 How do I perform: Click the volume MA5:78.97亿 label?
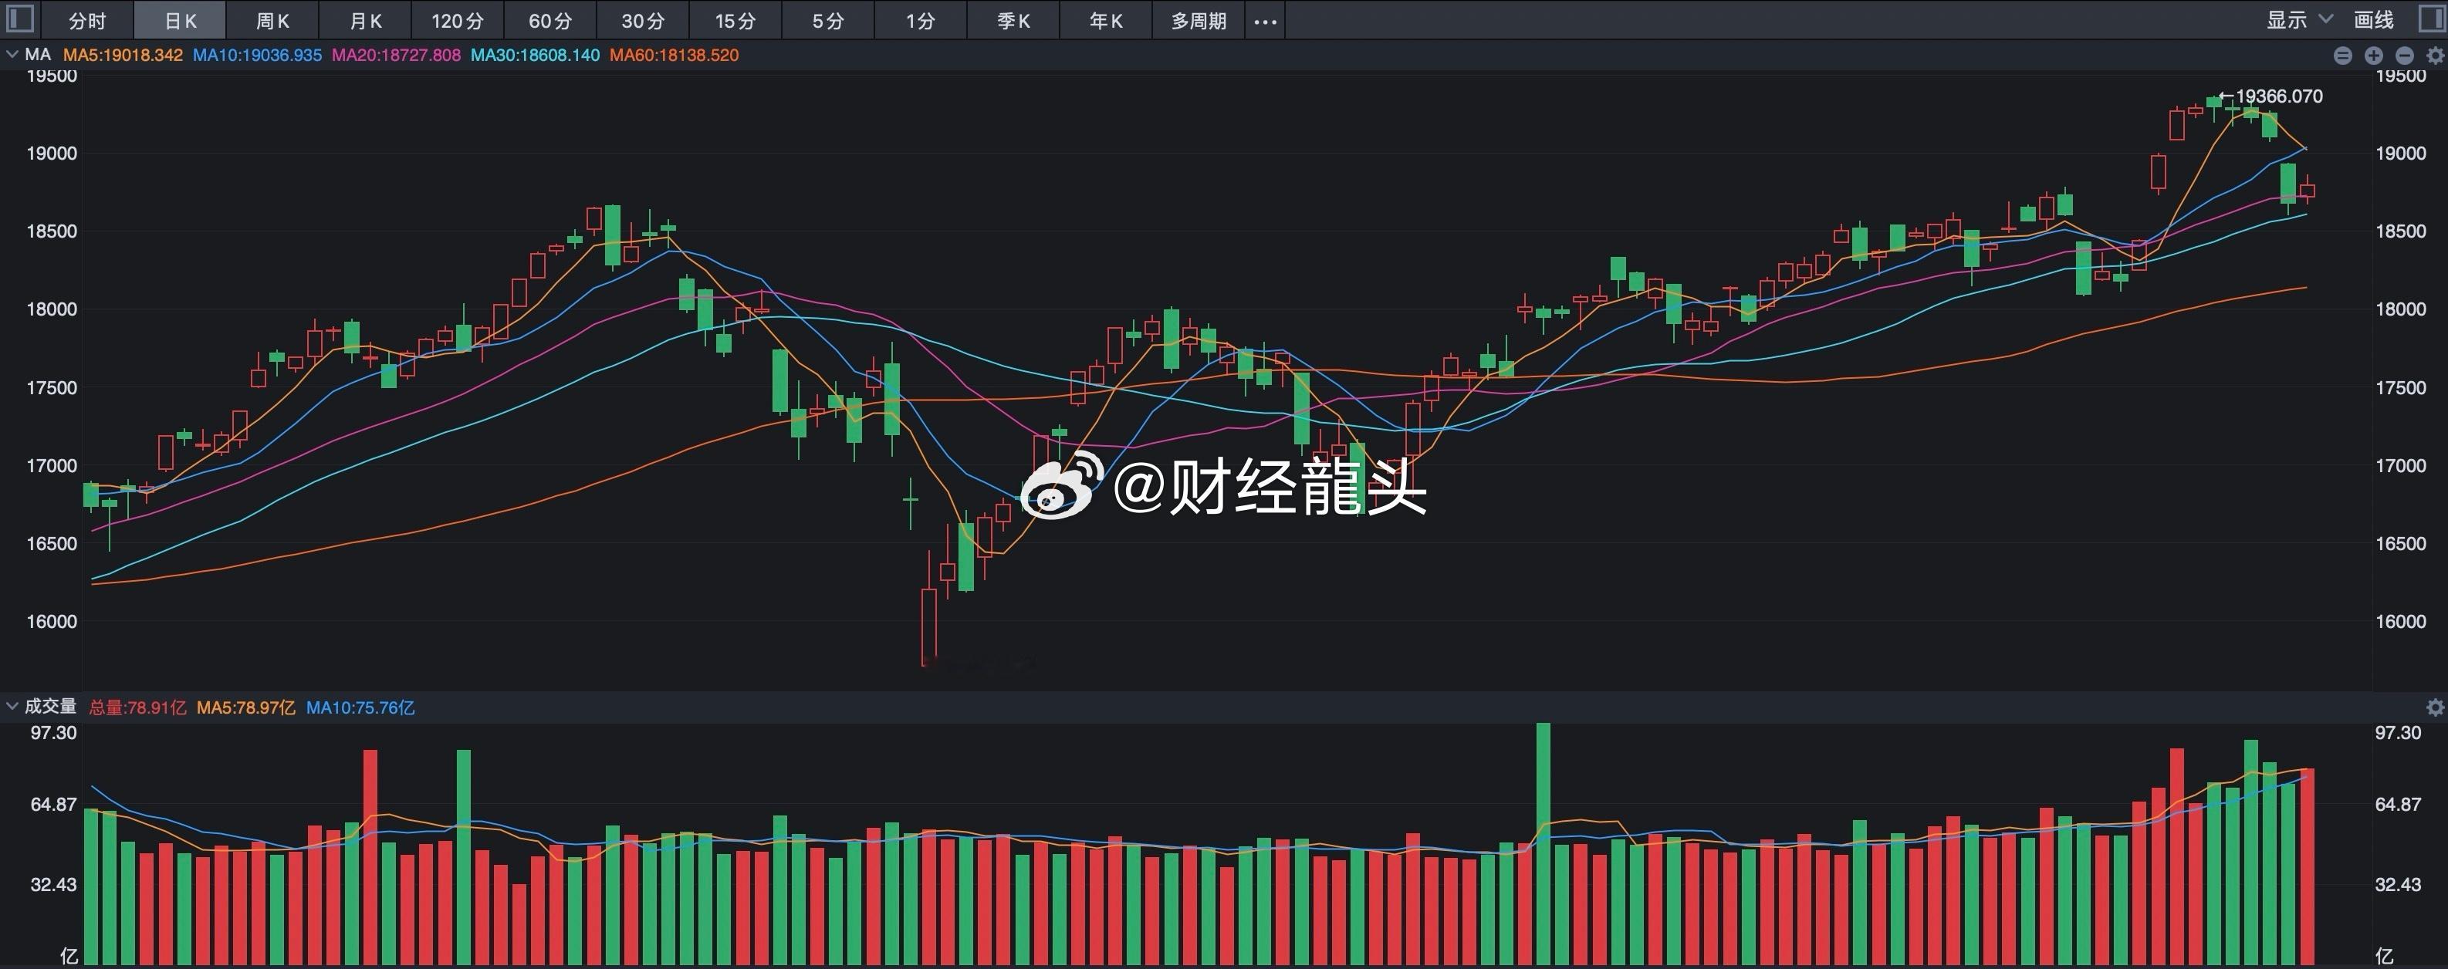246,707
